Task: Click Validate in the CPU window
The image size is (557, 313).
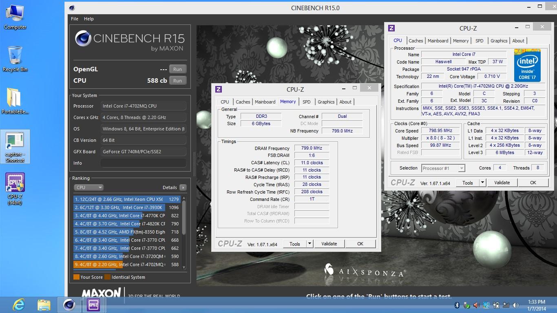Action: (x=502, y=183)
